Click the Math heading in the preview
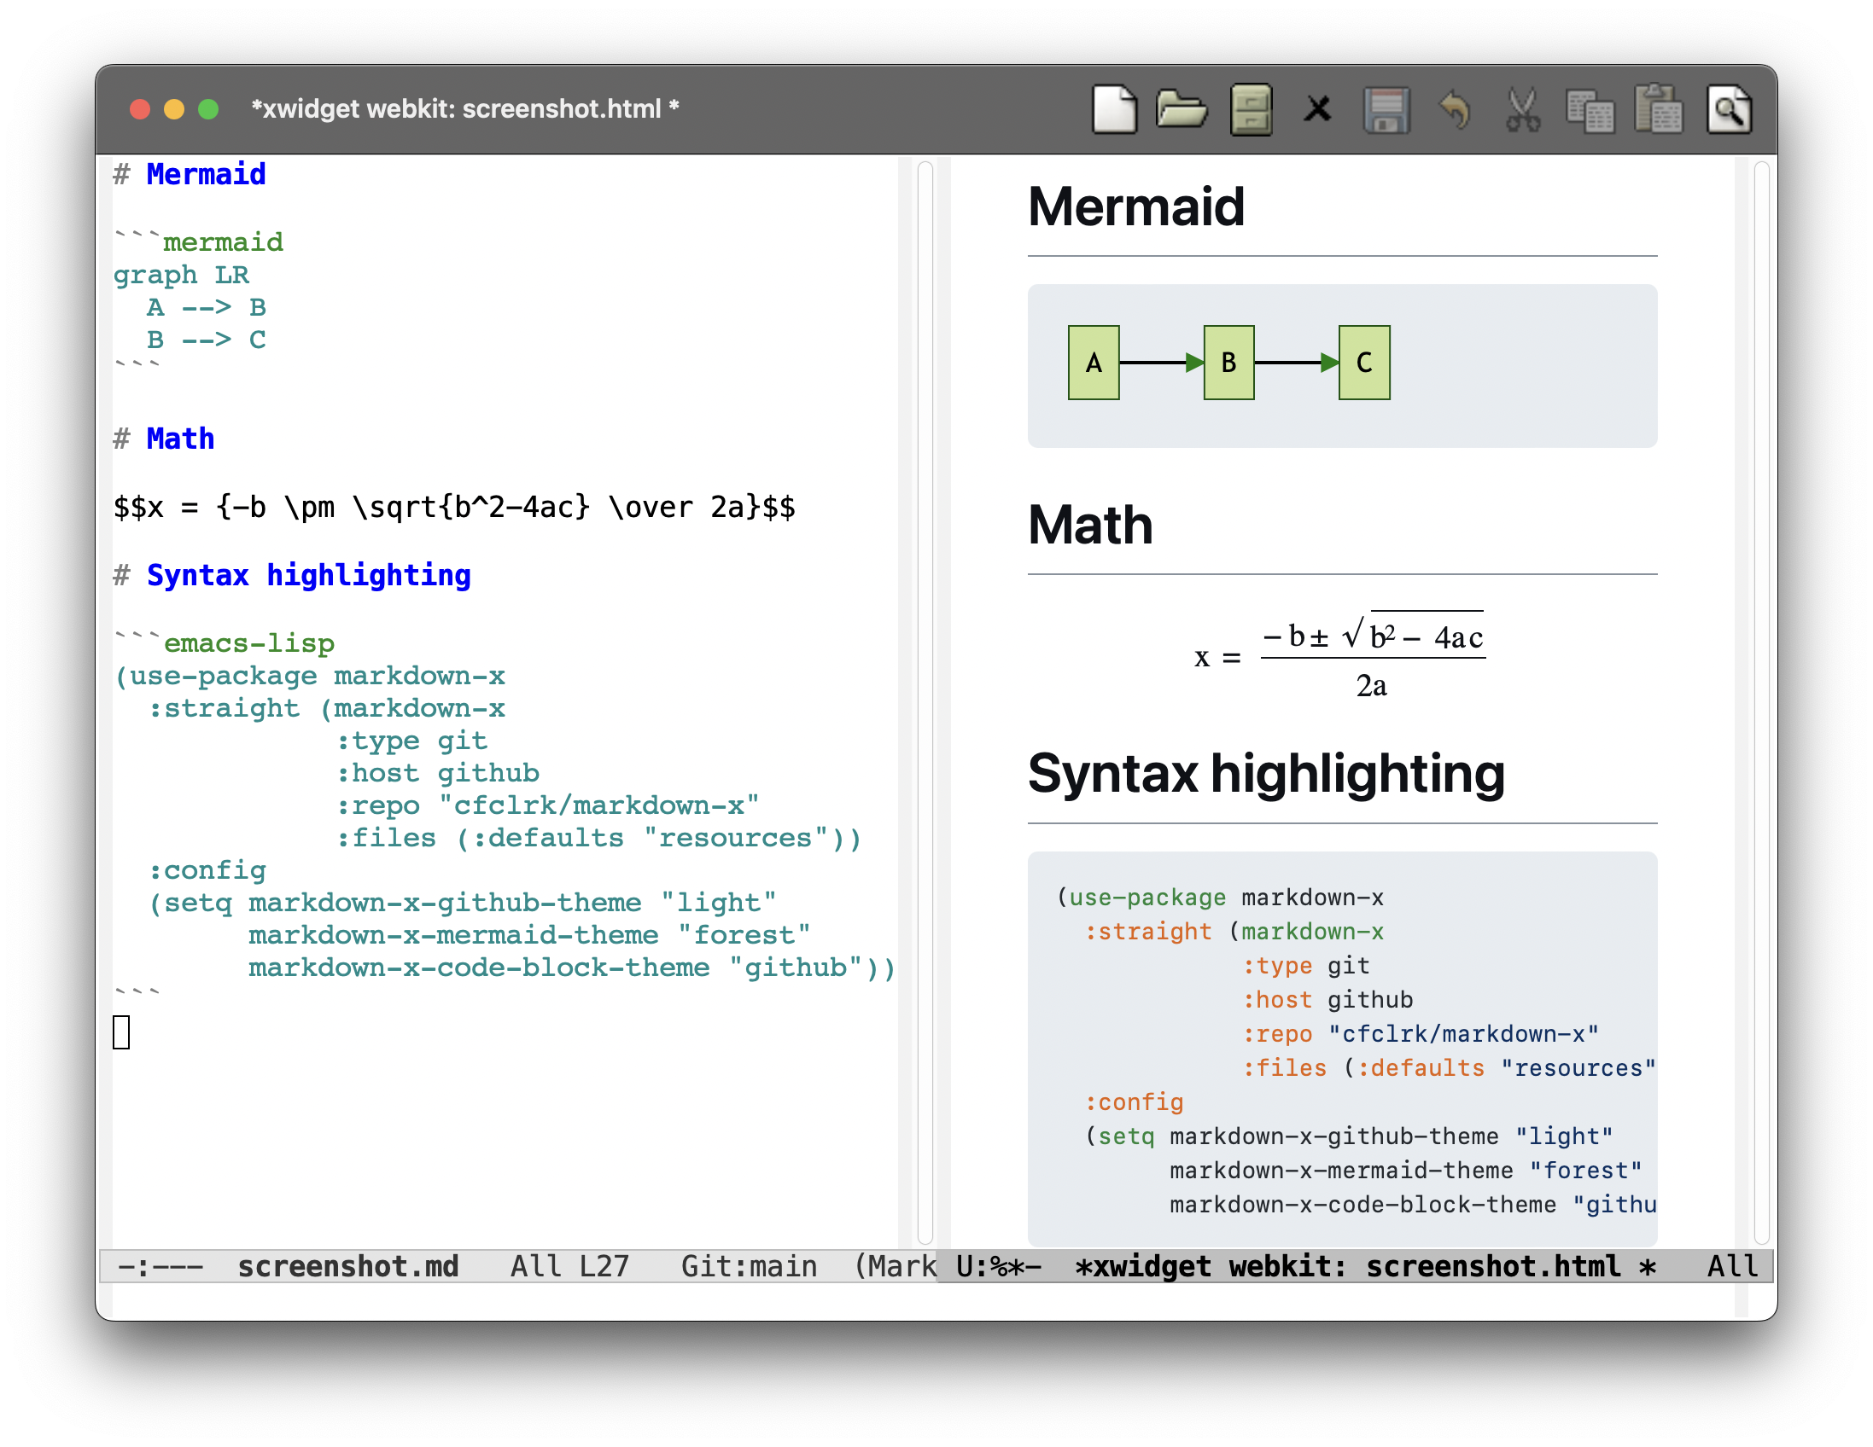1873x1447 pixels. click(1091, 525)
